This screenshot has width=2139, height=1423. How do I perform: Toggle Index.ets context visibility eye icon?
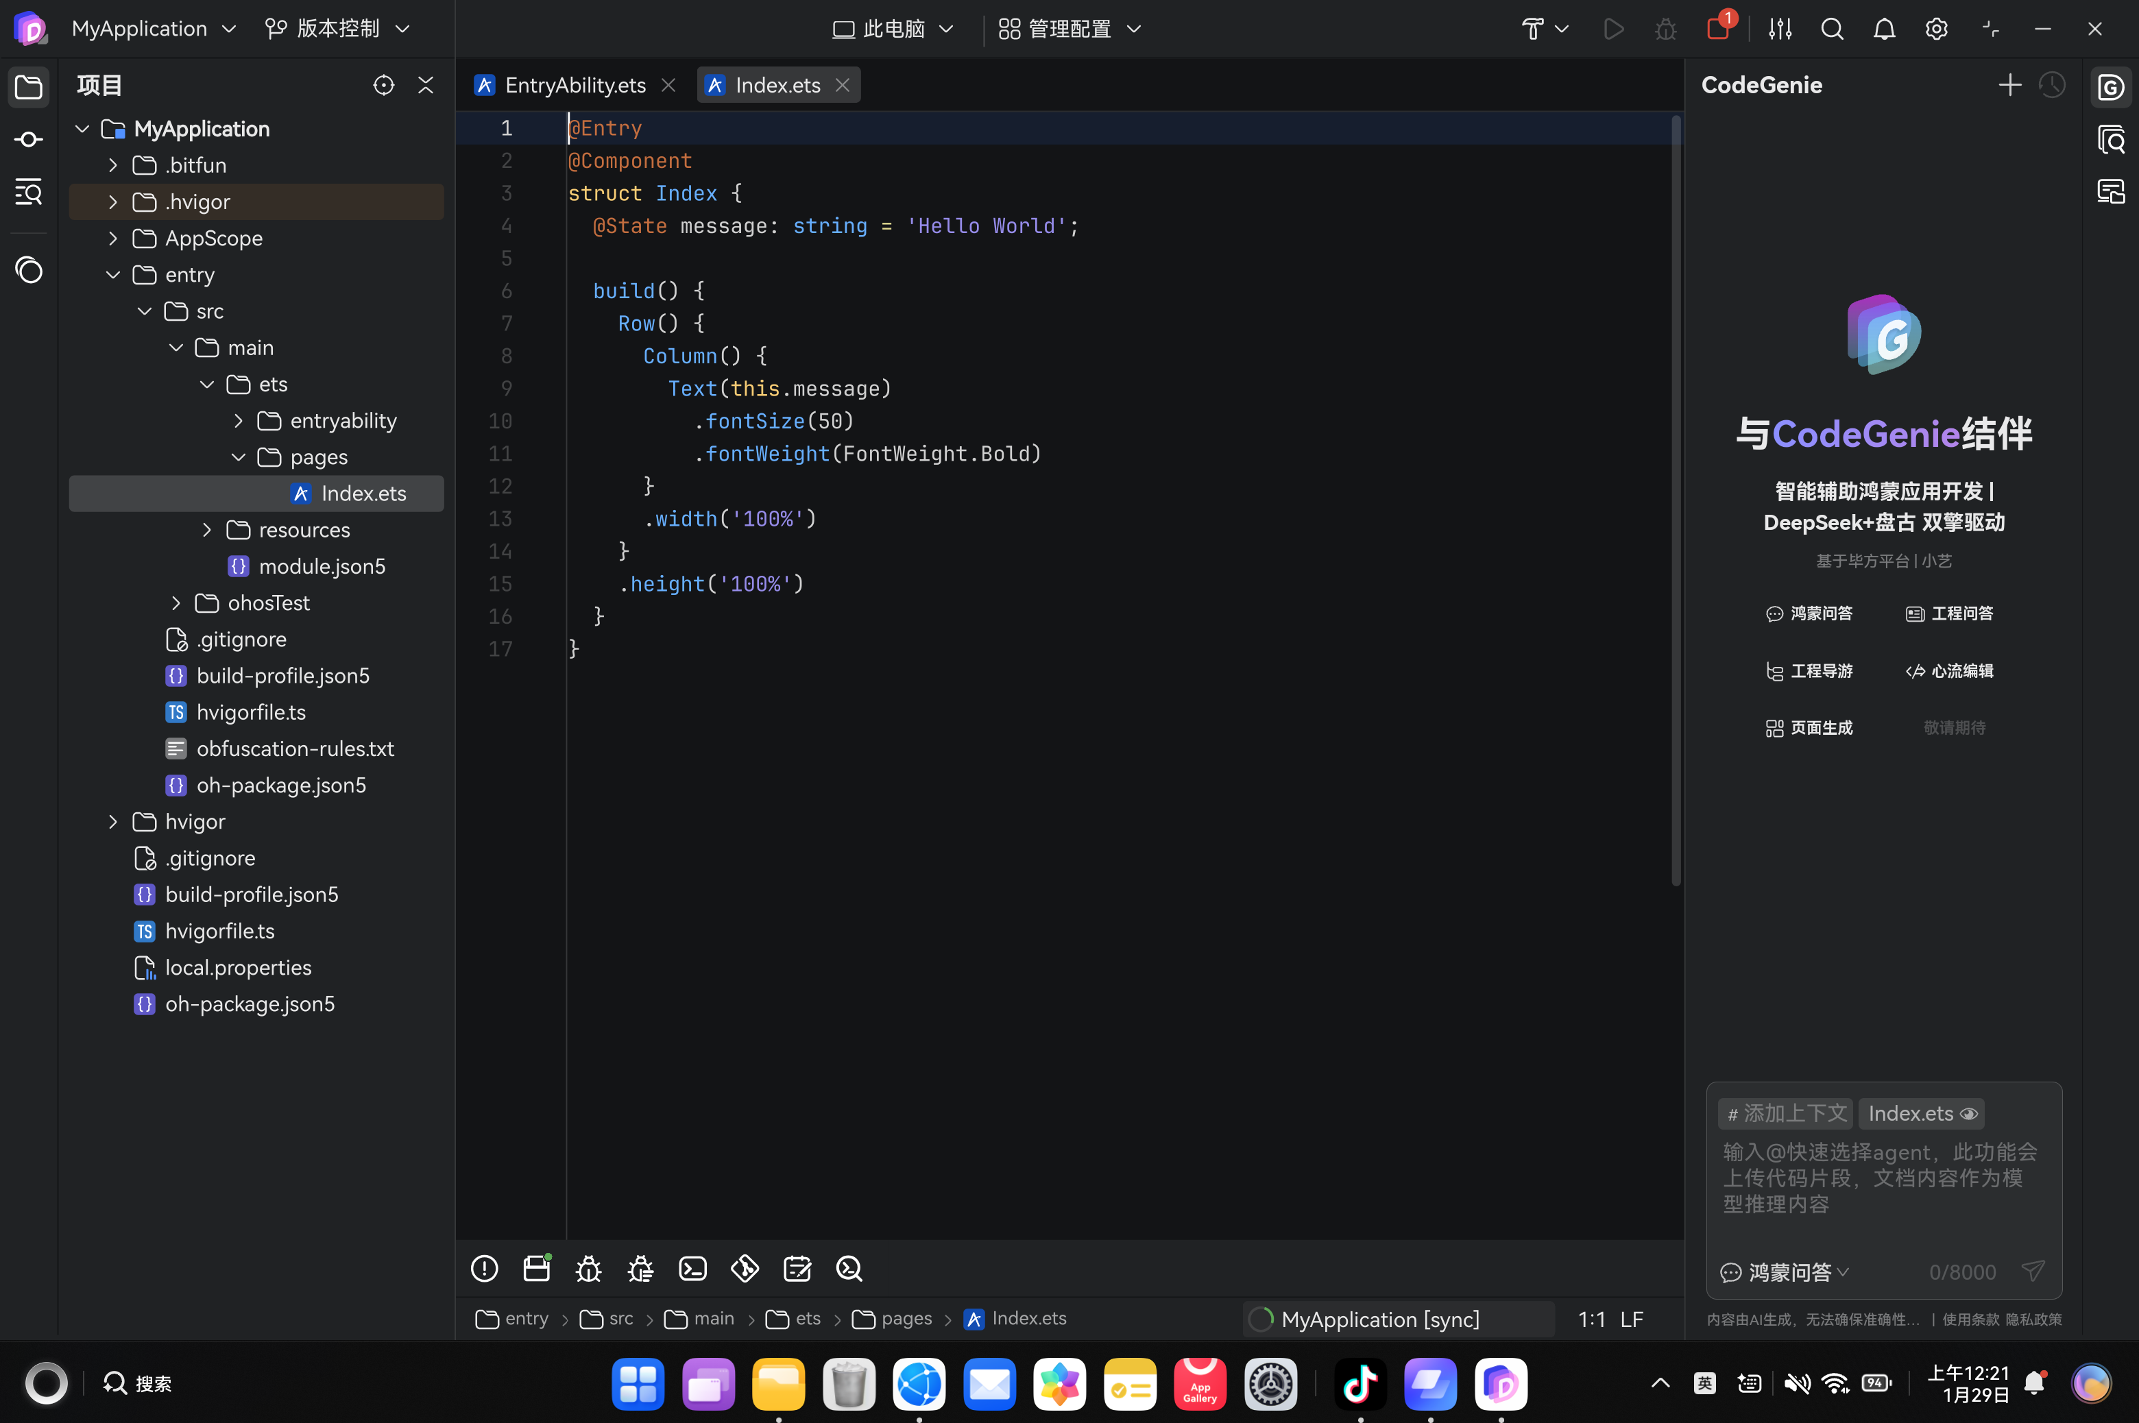pyautogui.click(x=1968, y=1114)
